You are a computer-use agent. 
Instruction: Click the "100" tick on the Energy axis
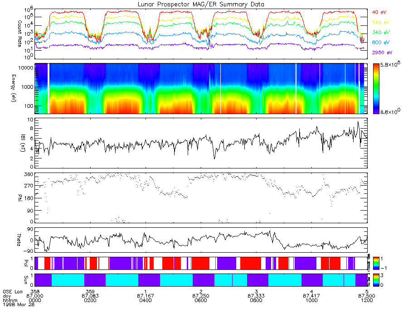29,106
